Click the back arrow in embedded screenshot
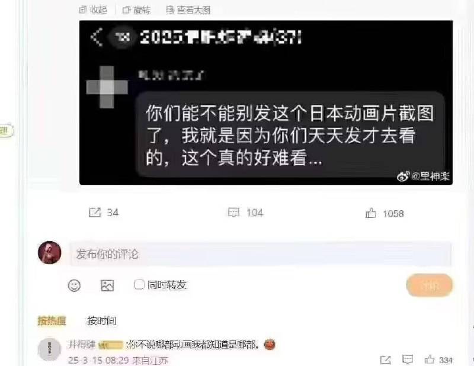Viewport: 474px width, 366px height. tap(97, 37)
